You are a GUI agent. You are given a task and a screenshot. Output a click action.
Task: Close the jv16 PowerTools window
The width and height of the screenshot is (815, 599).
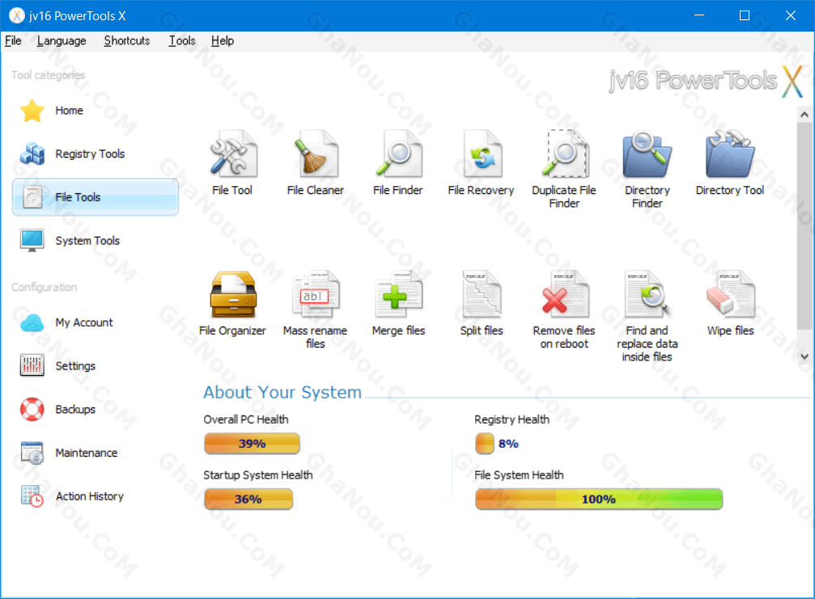[791, 15]
